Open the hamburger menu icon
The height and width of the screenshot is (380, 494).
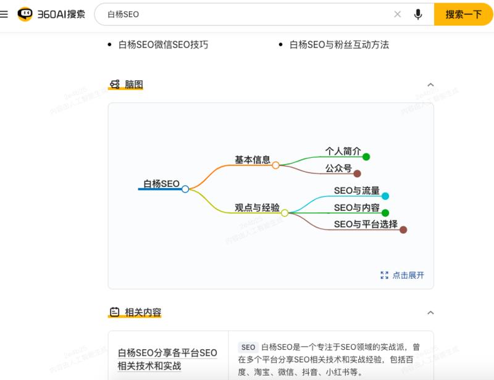(x=4, y=14)
